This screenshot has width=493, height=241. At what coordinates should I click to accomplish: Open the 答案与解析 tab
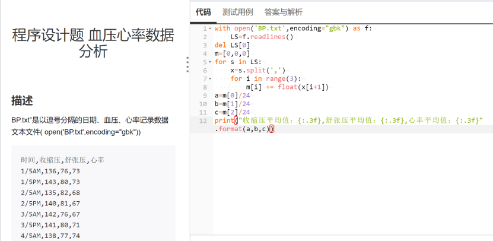284,12
